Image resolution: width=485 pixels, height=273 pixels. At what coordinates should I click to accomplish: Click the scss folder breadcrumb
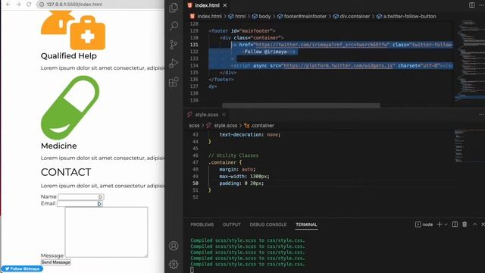194,126
